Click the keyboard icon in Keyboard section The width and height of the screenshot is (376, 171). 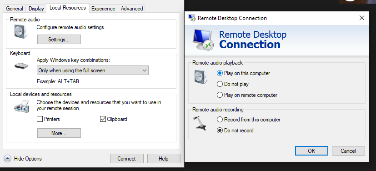coord(21,65)
